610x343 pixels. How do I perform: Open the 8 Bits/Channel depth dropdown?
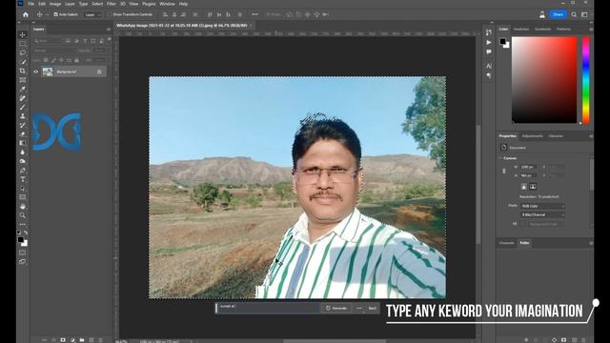point(542,214)
